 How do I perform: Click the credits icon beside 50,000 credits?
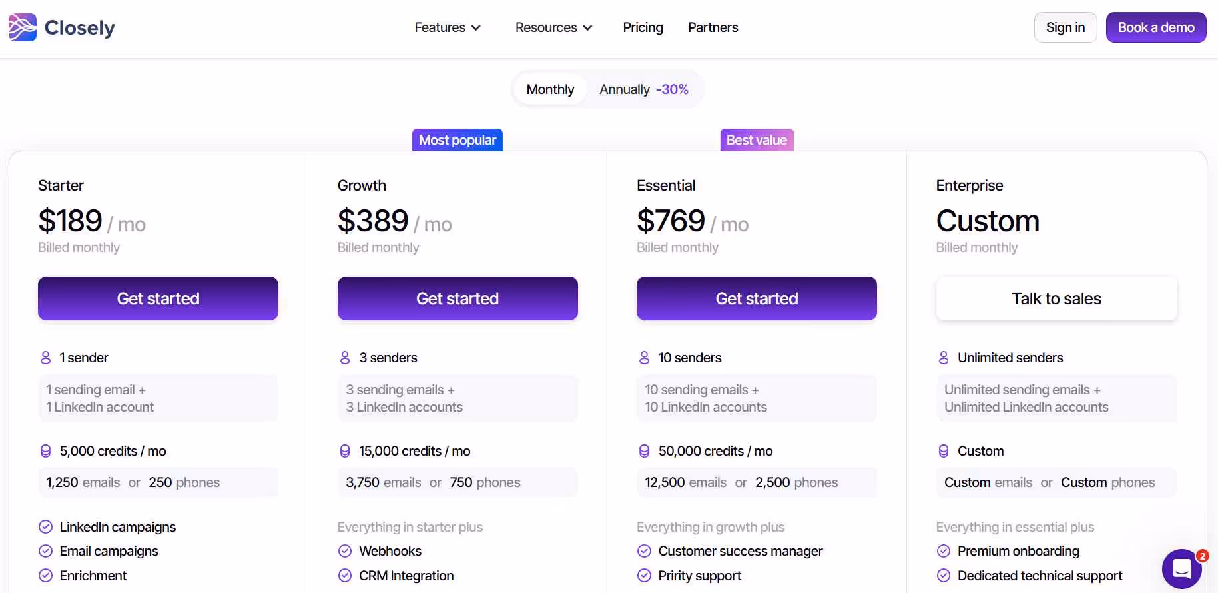(x=644, y=451)
